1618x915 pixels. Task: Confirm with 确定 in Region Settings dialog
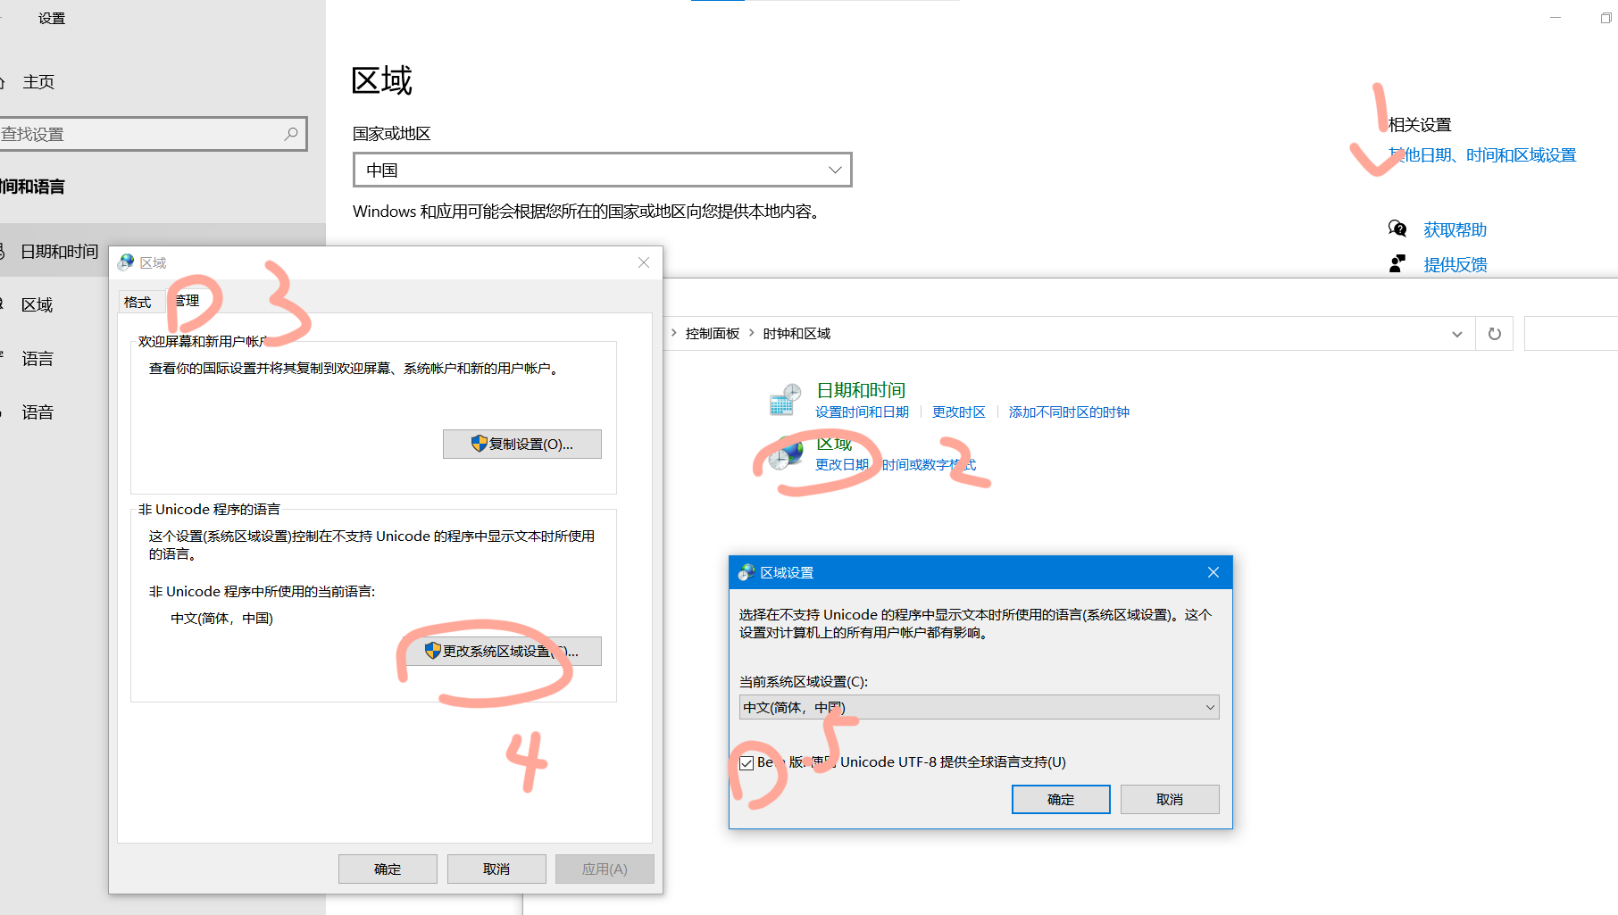[x=1061, y=799]
